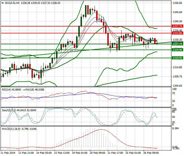
Task: Click the RSI scale 70 level label
Action: (x=174, y=93)
